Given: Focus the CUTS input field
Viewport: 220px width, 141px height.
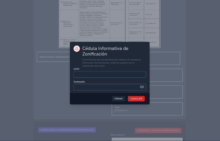Looking at the screenshot, I should tap(109, 74).
